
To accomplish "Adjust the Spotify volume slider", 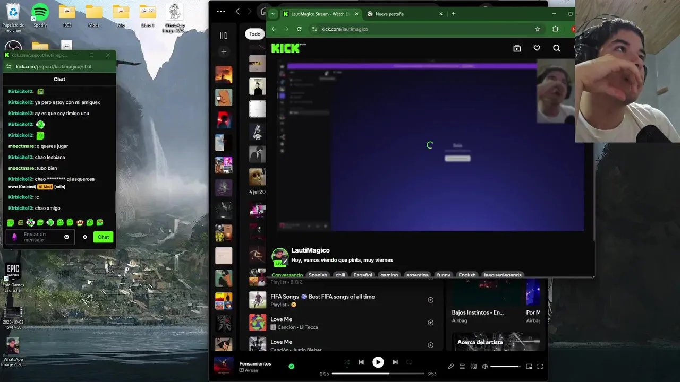I will [505, 366].
